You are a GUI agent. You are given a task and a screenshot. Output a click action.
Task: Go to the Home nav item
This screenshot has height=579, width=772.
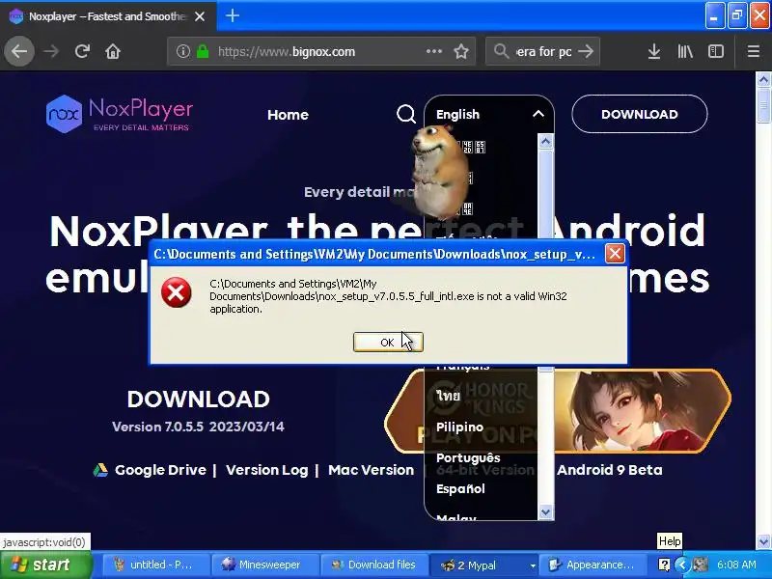click(288, 115)
